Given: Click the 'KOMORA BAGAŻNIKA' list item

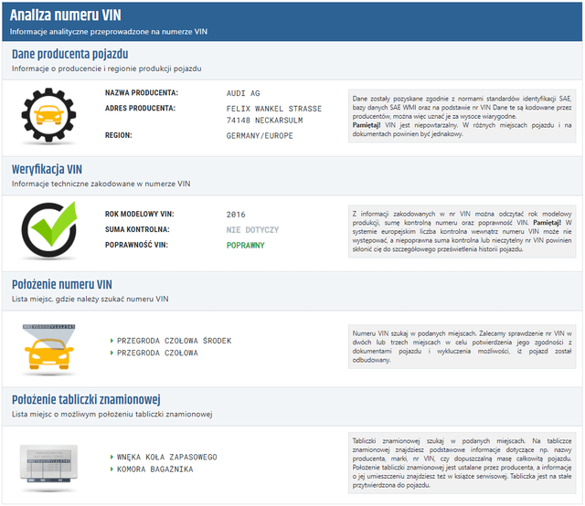Looking at the screenshot, I should click(154, 469).
